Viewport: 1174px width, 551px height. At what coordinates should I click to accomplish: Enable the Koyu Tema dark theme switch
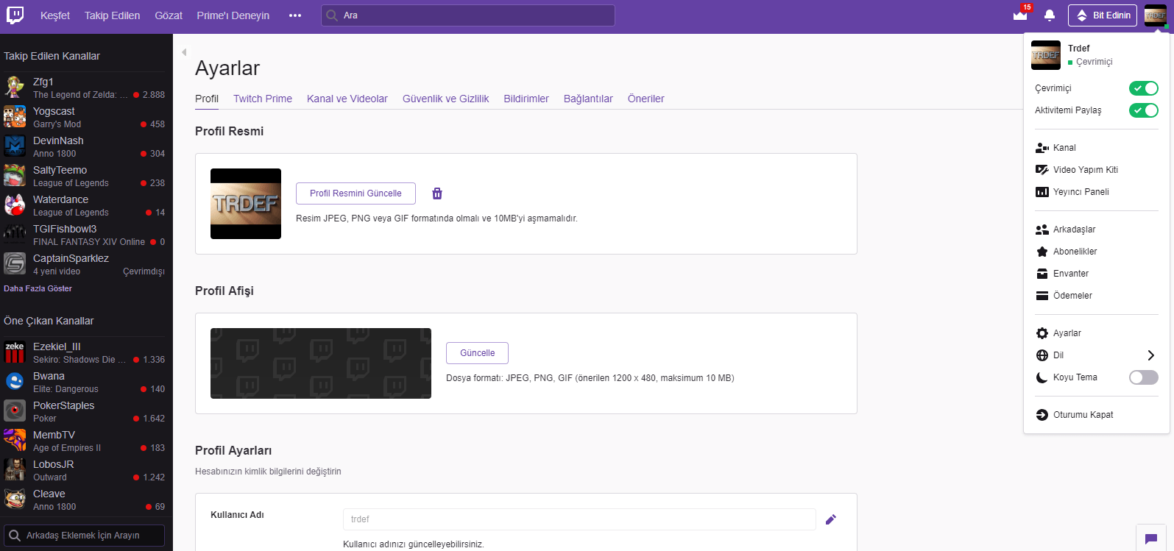point(1144,377)
